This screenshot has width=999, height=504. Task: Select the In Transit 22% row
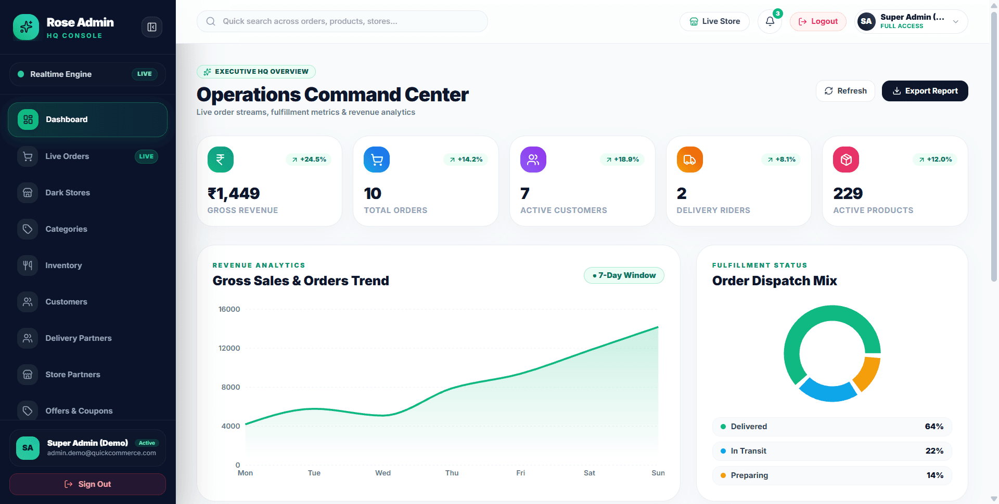(x=832, y=451)
